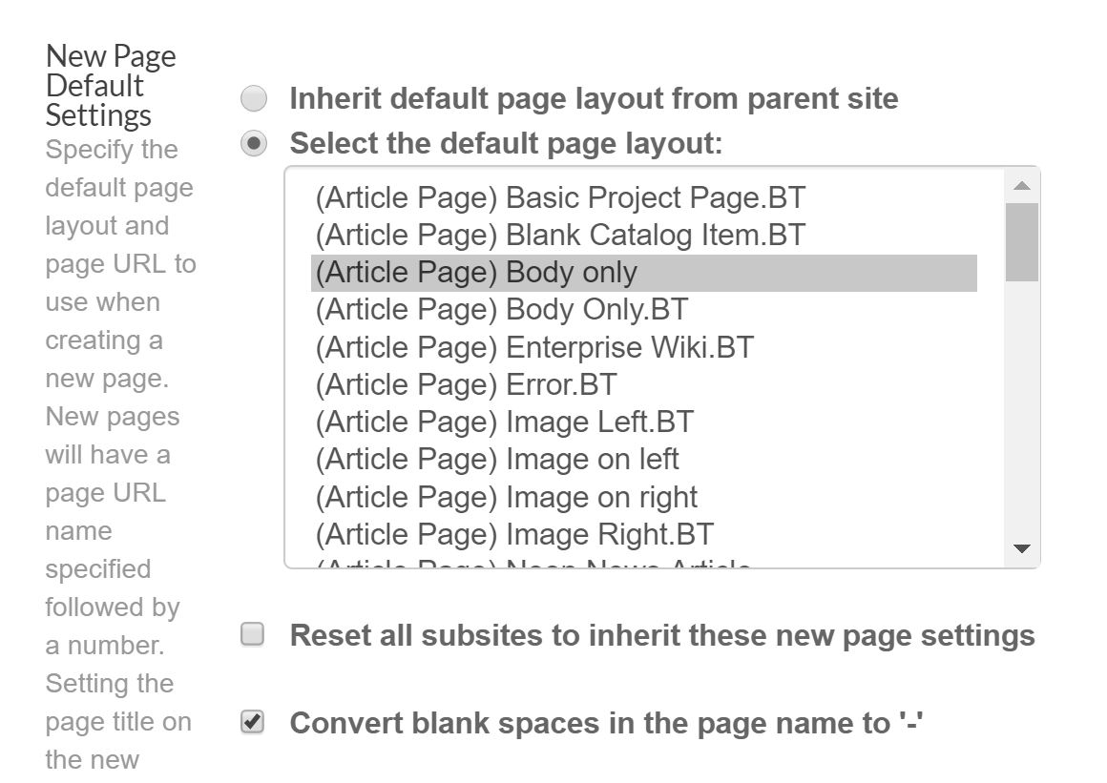Select '(Article Page) Basic Project Page.BT' layout
The height and width of the screenshot is (783, 1107).
pos(558,197)
